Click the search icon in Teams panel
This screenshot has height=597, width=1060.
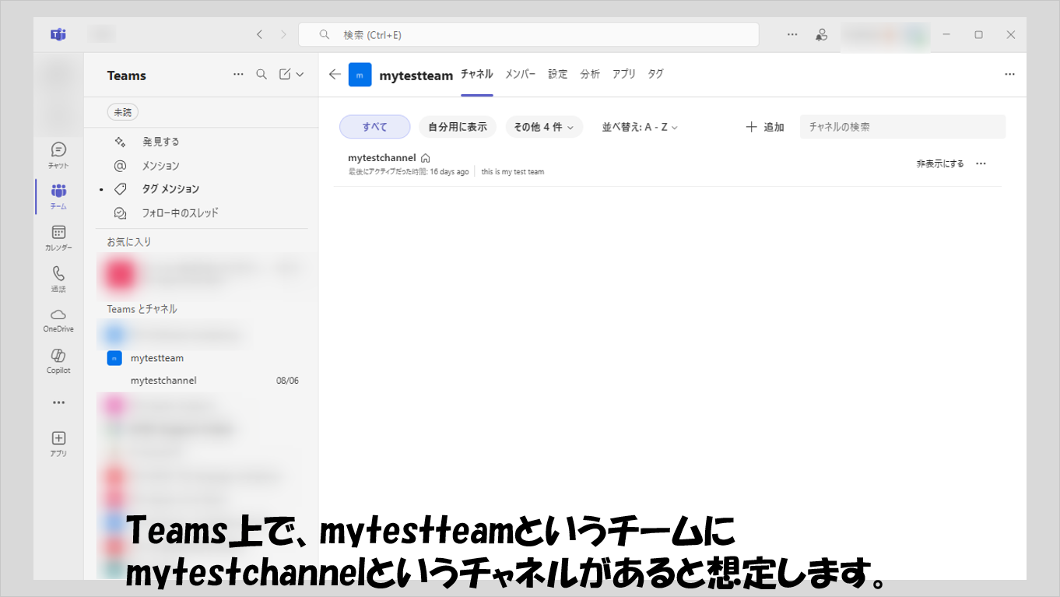tap(261, 74)
